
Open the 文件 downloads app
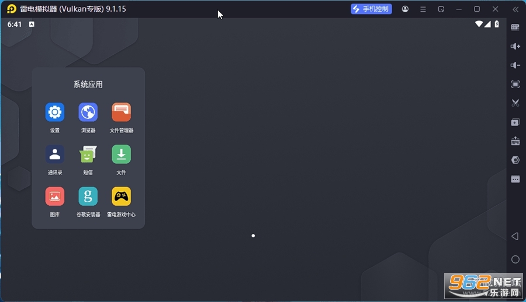(121, 154)
